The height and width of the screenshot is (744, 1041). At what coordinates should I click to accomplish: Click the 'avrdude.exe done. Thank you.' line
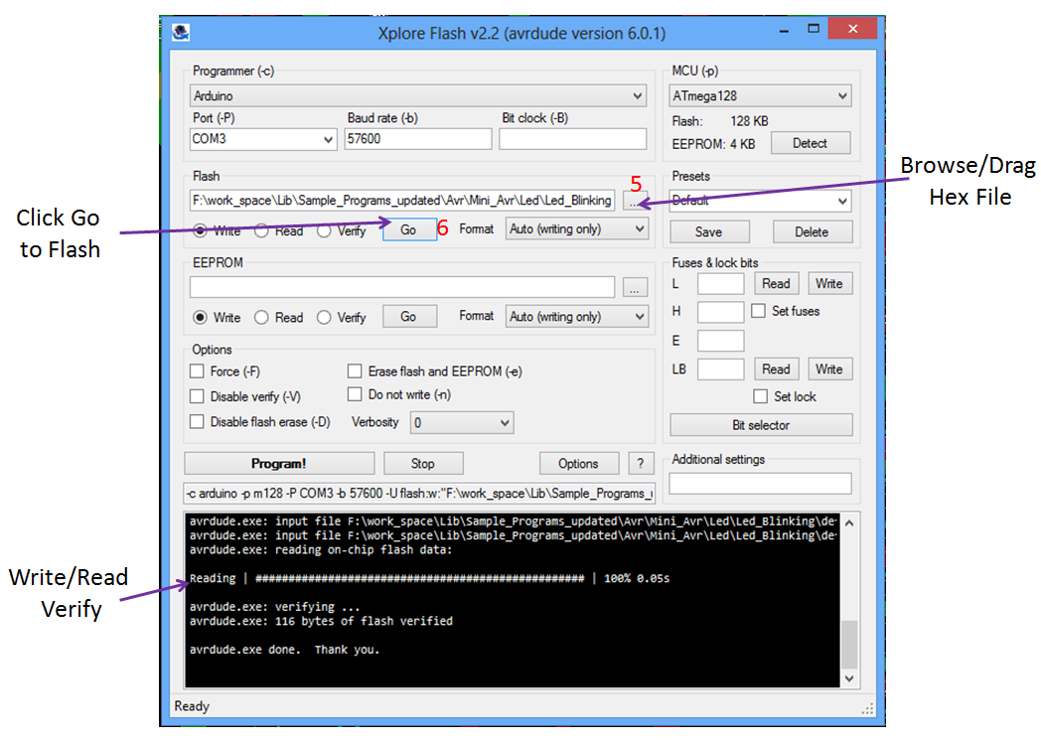(284, 650)
